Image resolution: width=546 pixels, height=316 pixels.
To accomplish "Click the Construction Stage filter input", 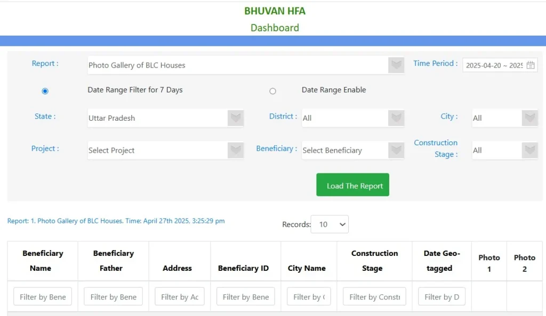I will [374, 297].
